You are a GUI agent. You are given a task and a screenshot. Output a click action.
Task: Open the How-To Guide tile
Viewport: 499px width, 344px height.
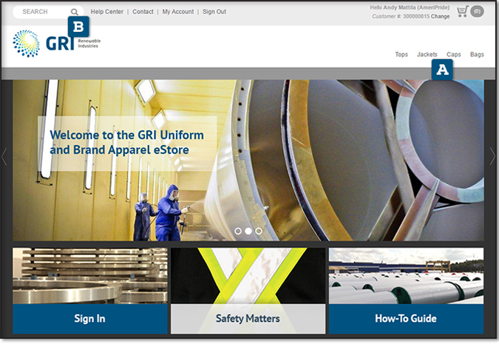(406, 319)
